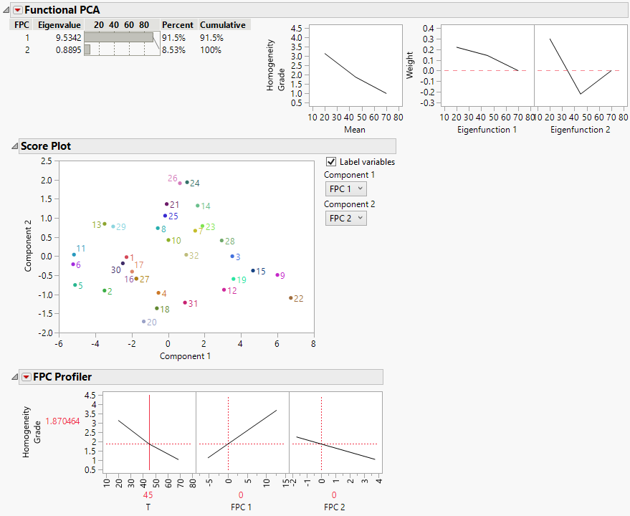Select score plot point 32
Image resolution: width=630 pixels, height=516 pixels.
coord(186,255)
